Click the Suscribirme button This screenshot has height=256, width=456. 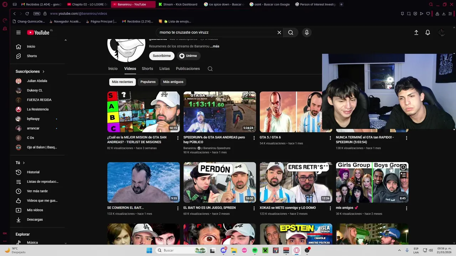coord(162,56)
